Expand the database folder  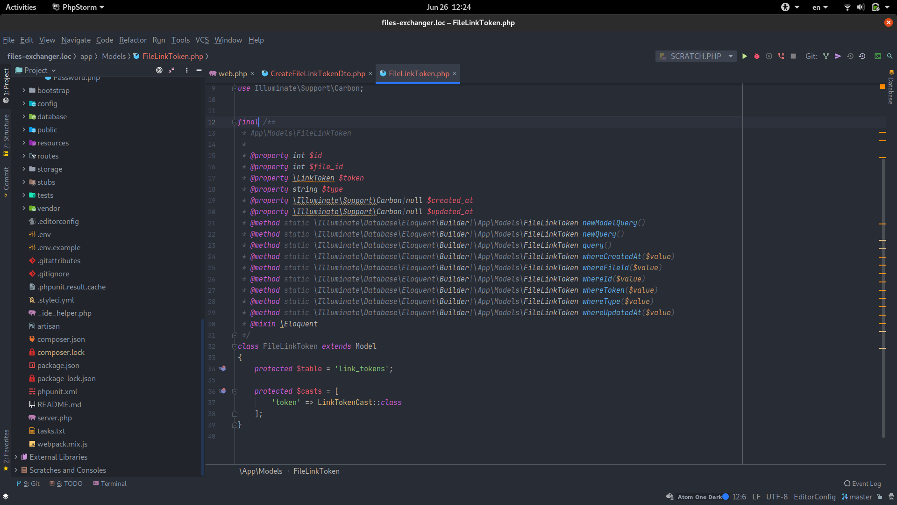(24, 116)
